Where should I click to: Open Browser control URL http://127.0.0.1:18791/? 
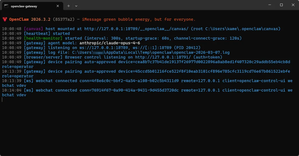click(163, 57)
